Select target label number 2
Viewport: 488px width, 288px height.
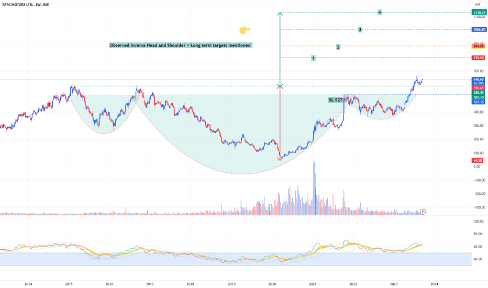338,47
